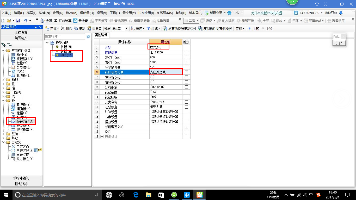Select 板受力筋(S) in the tree

(25, 121)
